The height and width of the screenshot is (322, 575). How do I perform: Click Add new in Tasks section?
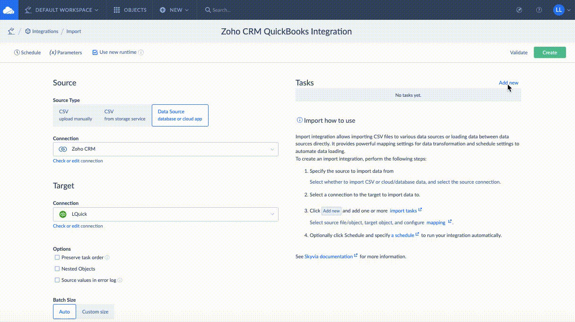tap(508, 83)
